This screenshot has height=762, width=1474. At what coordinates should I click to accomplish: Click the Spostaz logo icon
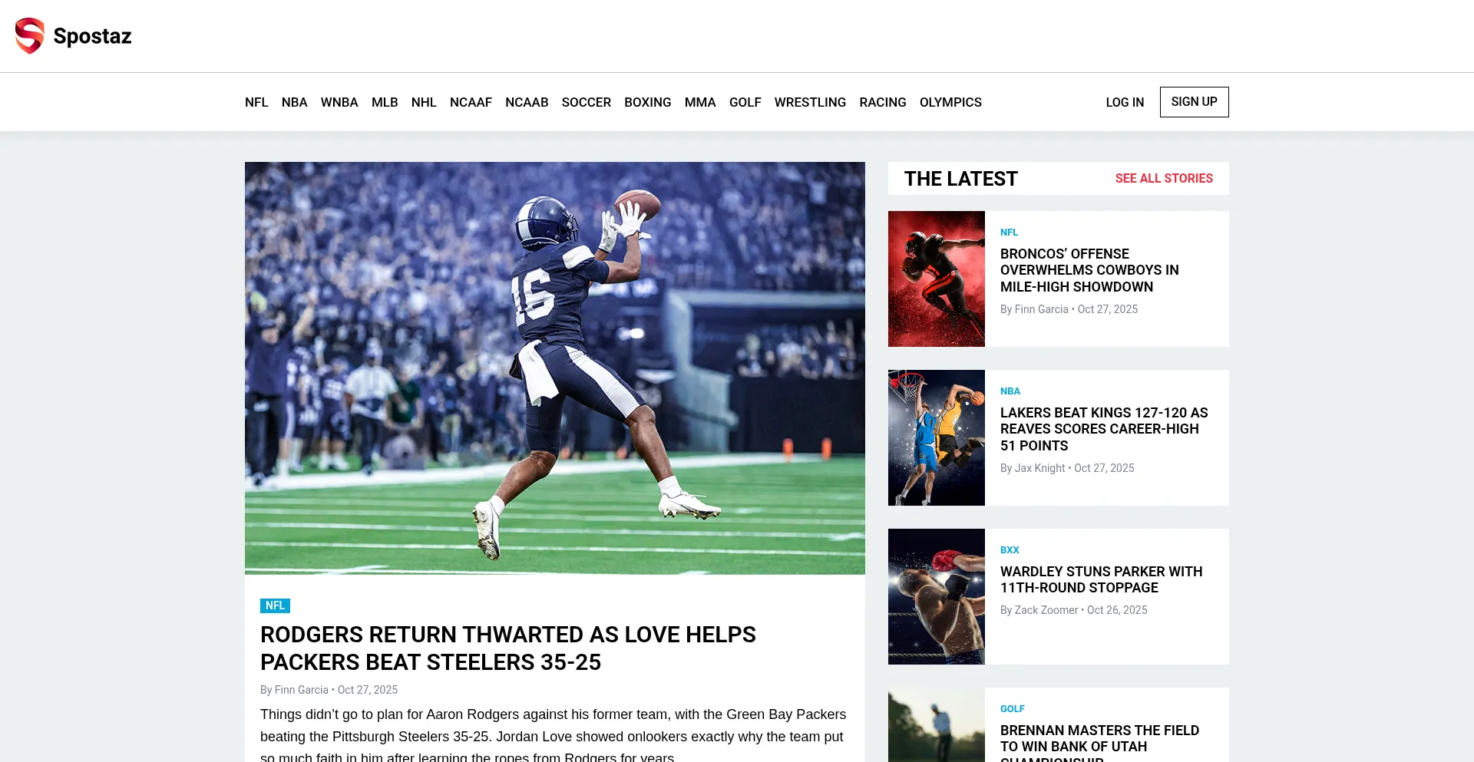tap(30, 36)
